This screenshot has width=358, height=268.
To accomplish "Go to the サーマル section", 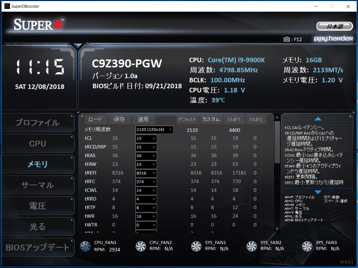I will click(x=38, y=185).
